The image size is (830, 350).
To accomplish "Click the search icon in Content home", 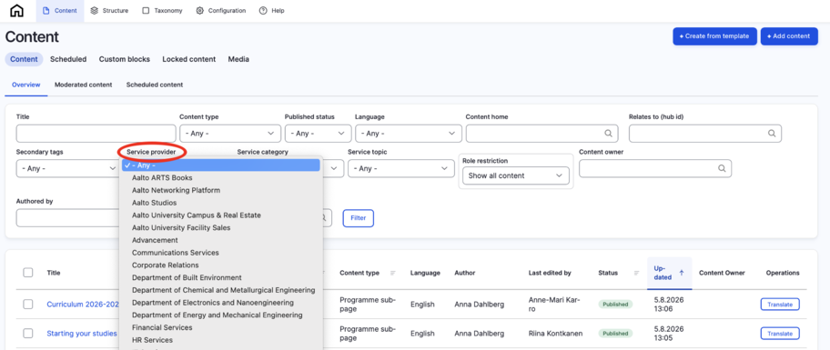I will pyautogui.click(x=609, y=134).
